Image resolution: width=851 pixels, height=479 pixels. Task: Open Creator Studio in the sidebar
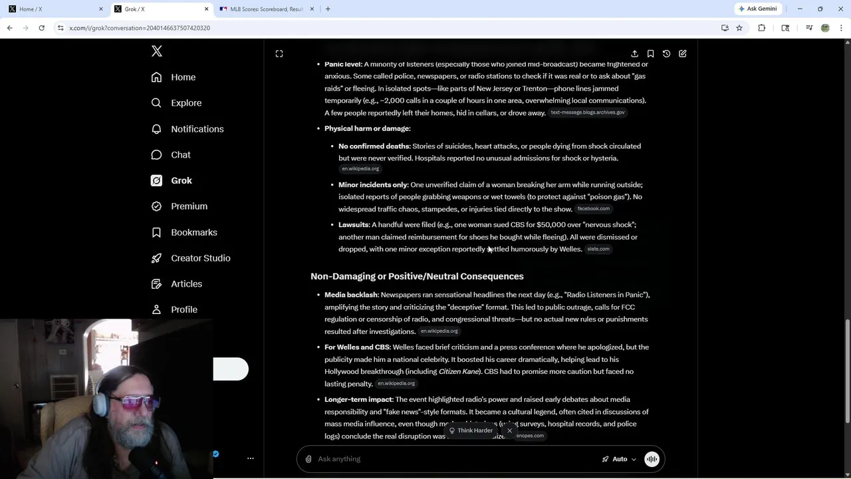pos(191,258)
